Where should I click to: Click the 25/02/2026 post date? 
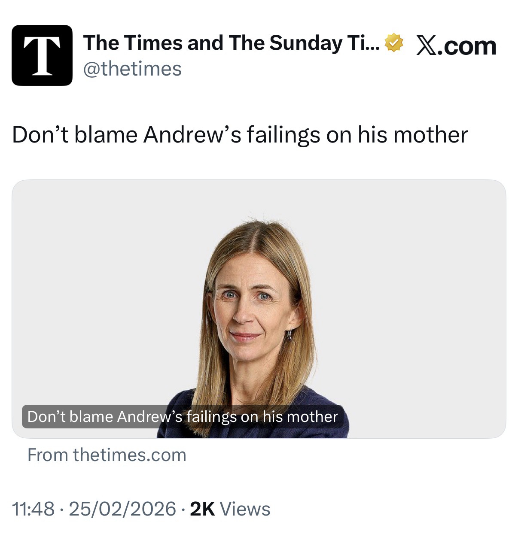click(122, 509)
